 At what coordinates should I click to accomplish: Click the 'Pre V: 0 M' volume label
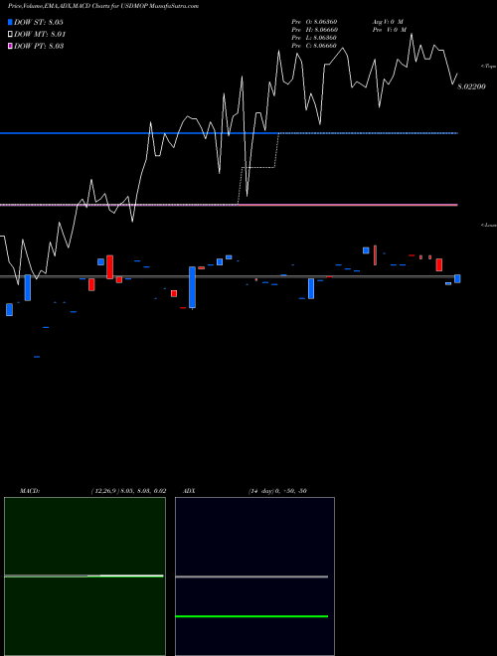coord(390,29)
